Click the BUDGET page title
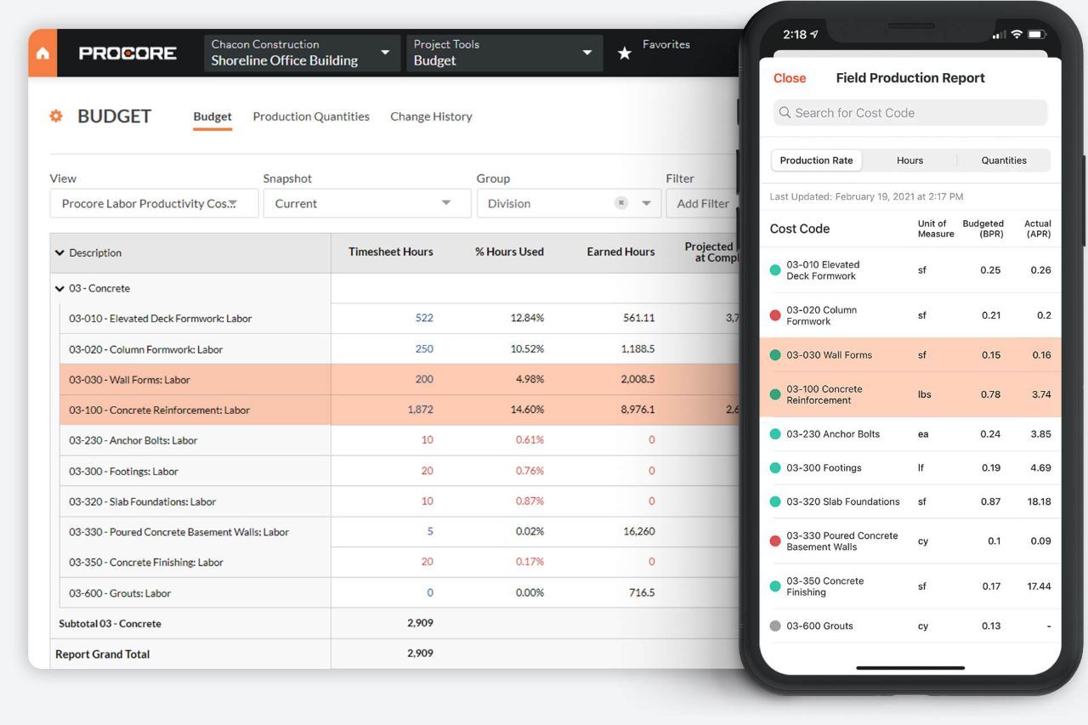Image resolution: width=1088 pixels, height=725 pixels. coord(114,116)
